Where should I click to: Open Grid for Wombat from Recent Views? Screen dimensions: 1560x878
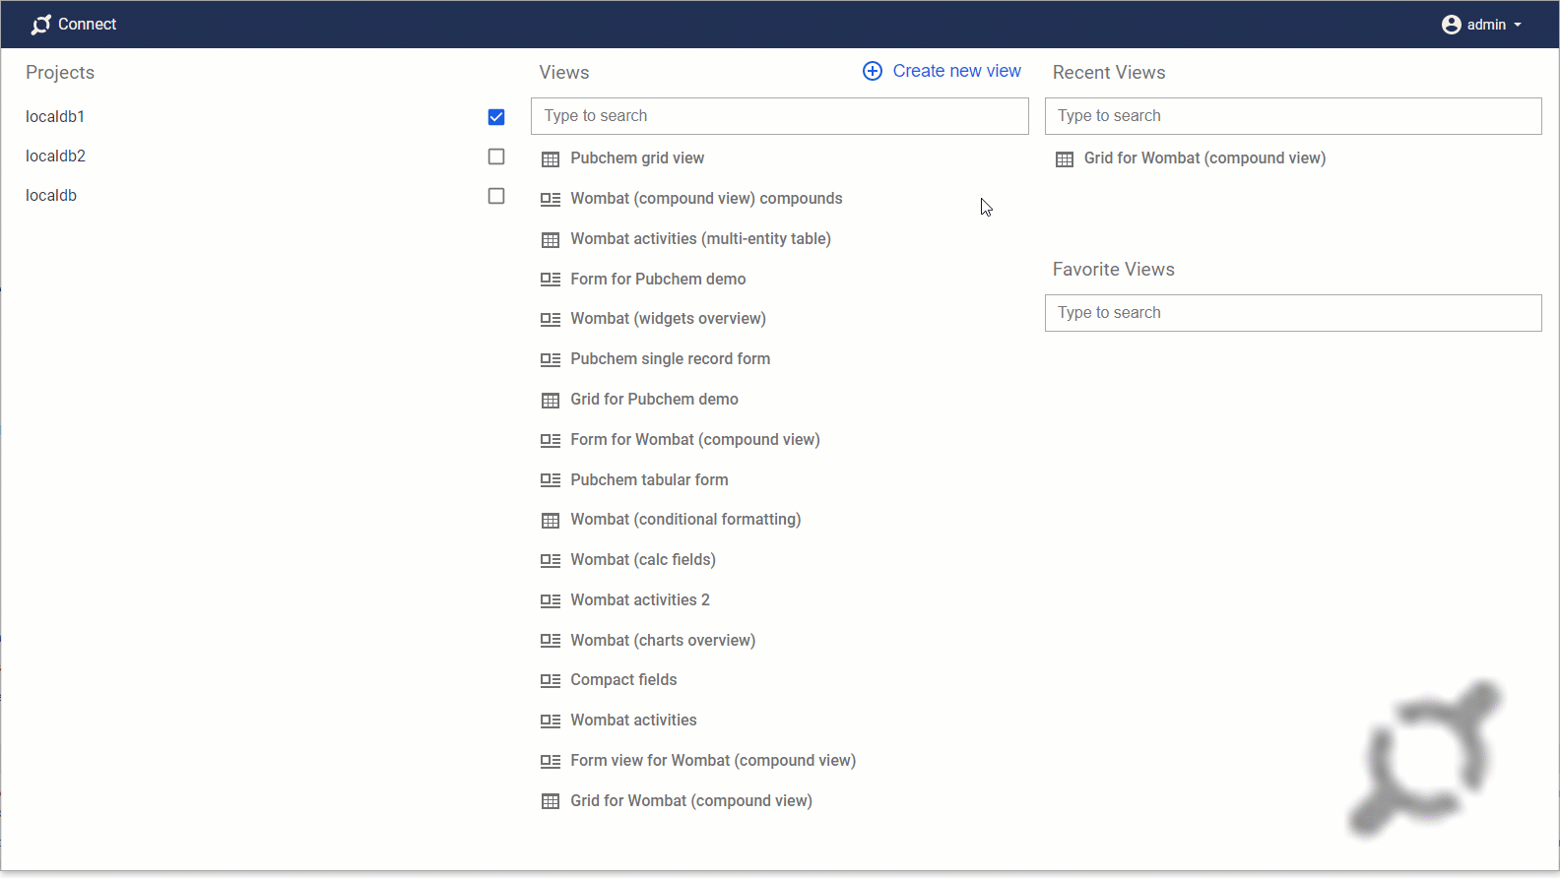tap(1204, 157)
